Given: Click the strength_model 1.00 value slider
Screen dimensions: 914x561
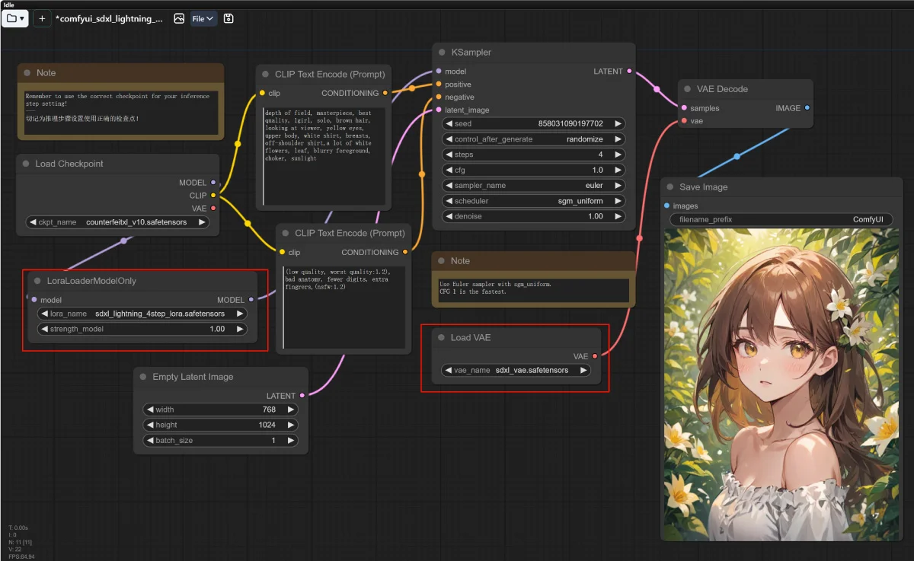Looking at the screenshot, I should point(142,329).
